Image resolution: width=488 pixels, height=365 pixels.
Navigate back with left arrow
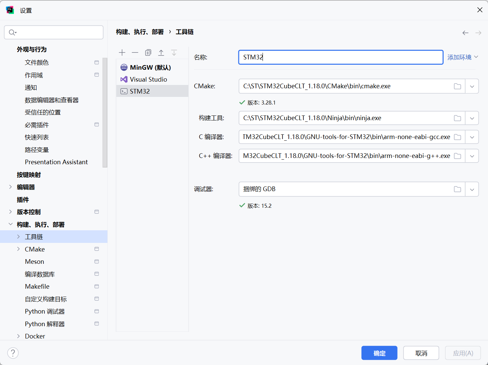point(465,33)
